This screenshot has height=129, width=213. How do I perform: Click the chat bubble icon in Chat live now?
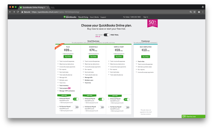pyautogui.click(x=184, y=116)
